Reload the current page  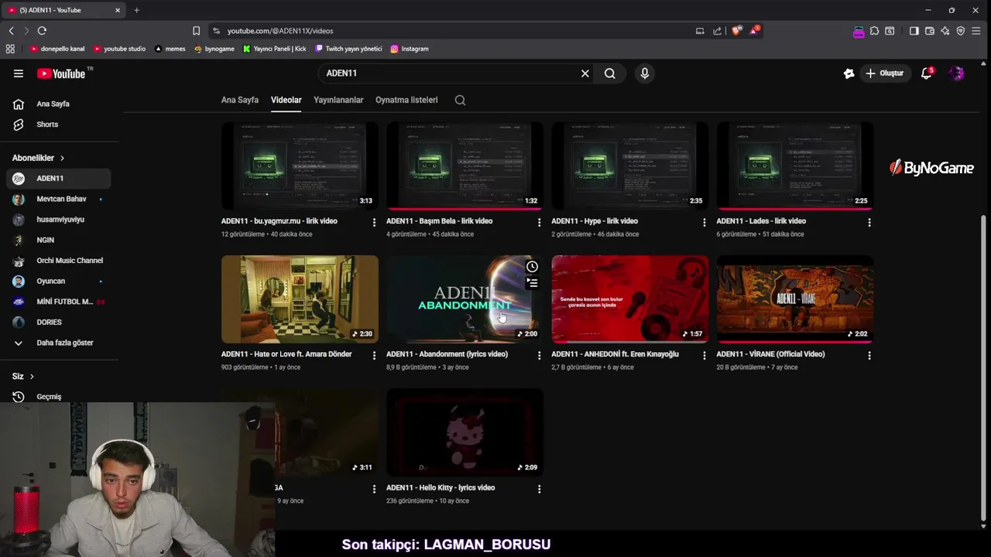click(x=42, y=31)
